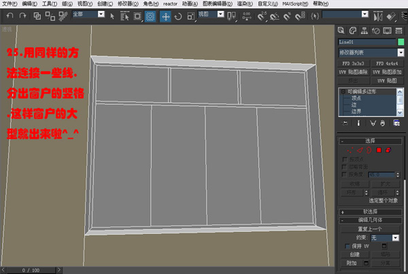Screen dimensions: 408x274
Task: Open the 视图 reference coordinate dropdown
Action: click(x=220, y=14)
